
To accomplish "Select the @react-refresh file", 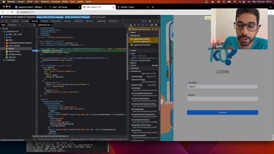I will click(14, 51).
